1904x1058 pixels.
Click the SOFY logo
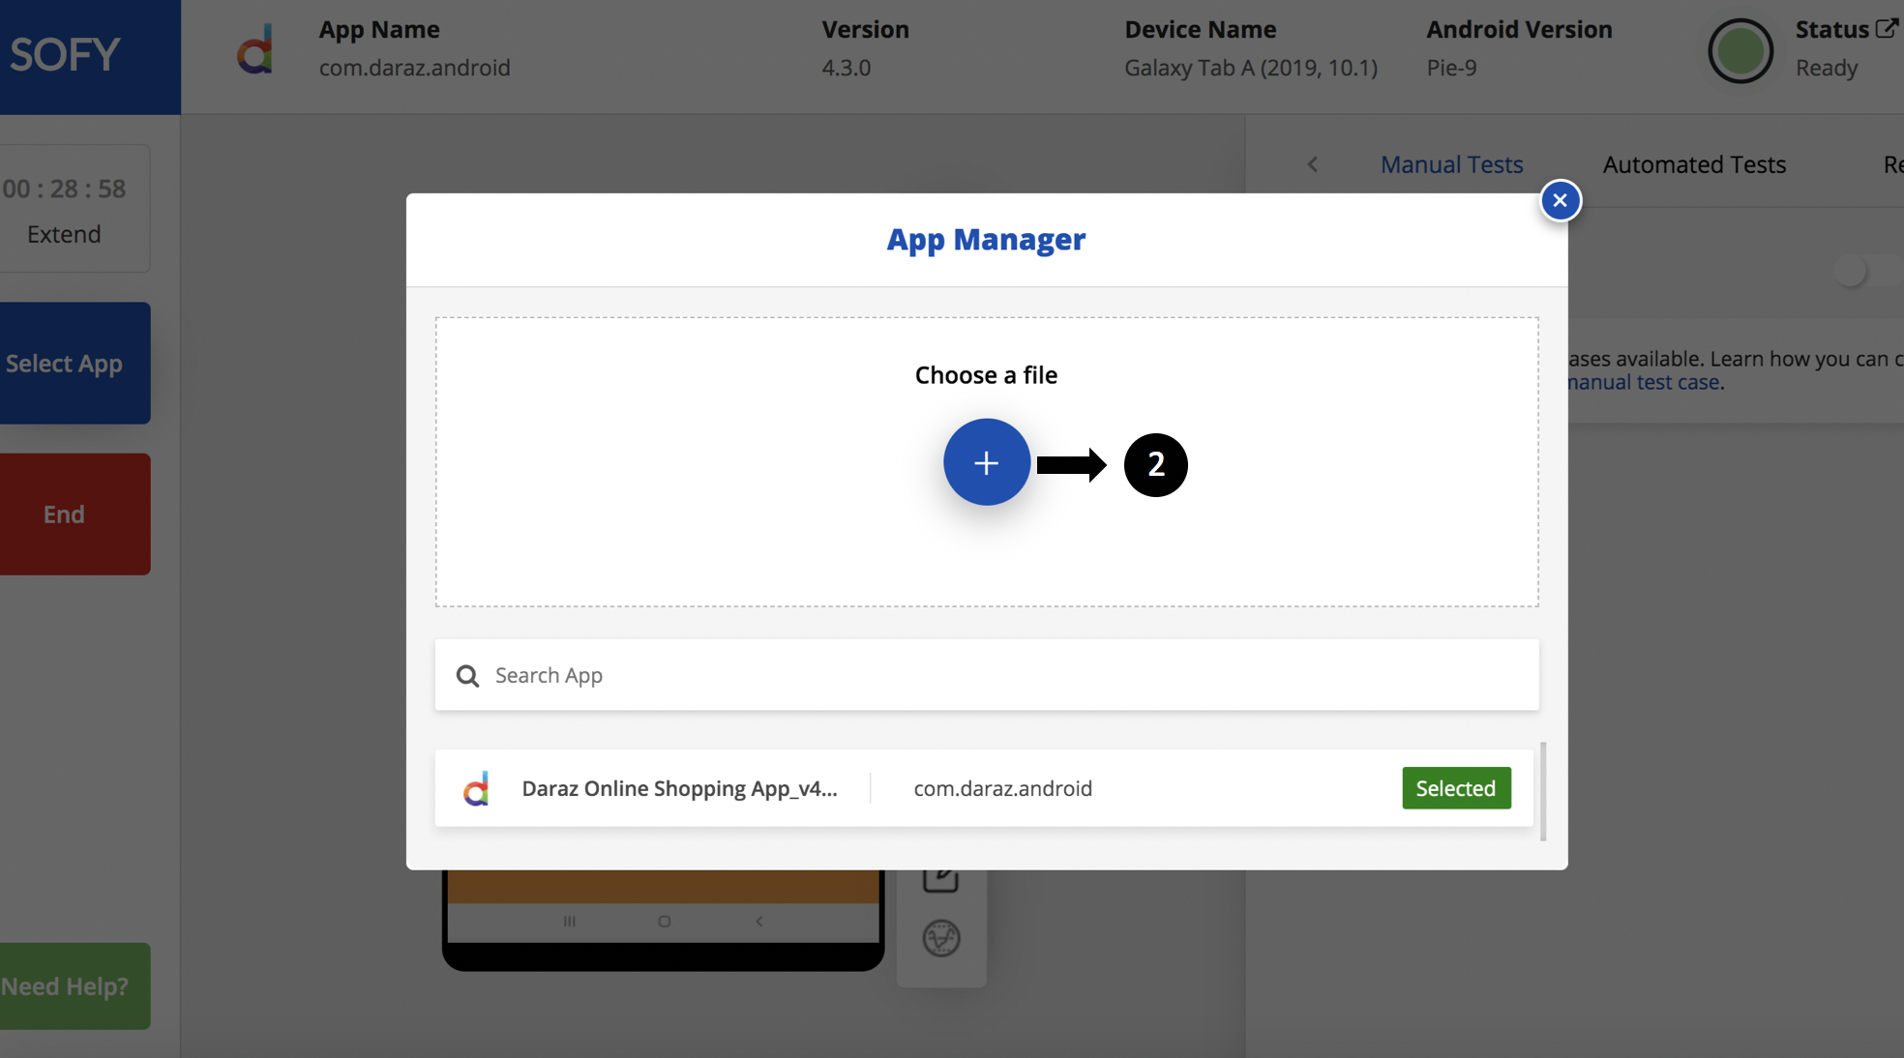[x=65, y=54]
